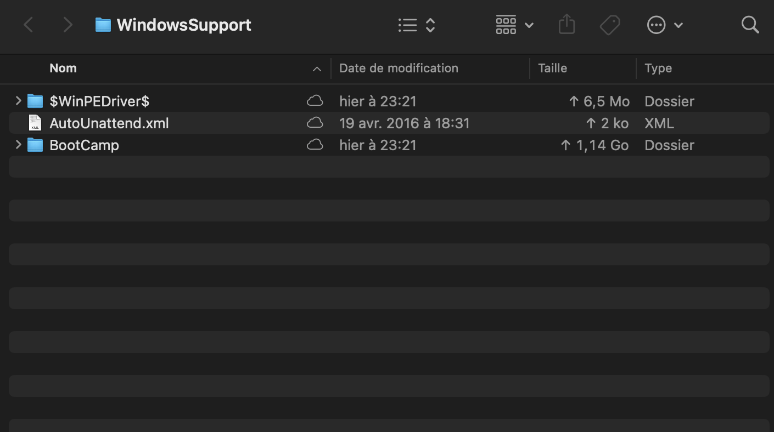The image size is (774, 432).
Task: Select the AutoUnattend.xml file
Action: click(x=109, y=123)
